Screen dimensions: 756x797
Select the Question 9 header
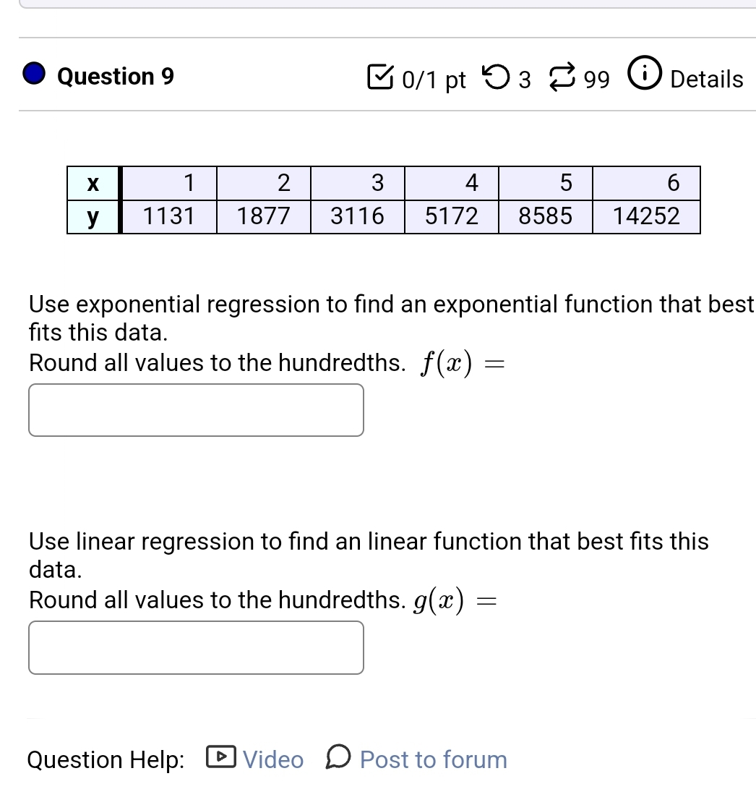click(116, 77)
